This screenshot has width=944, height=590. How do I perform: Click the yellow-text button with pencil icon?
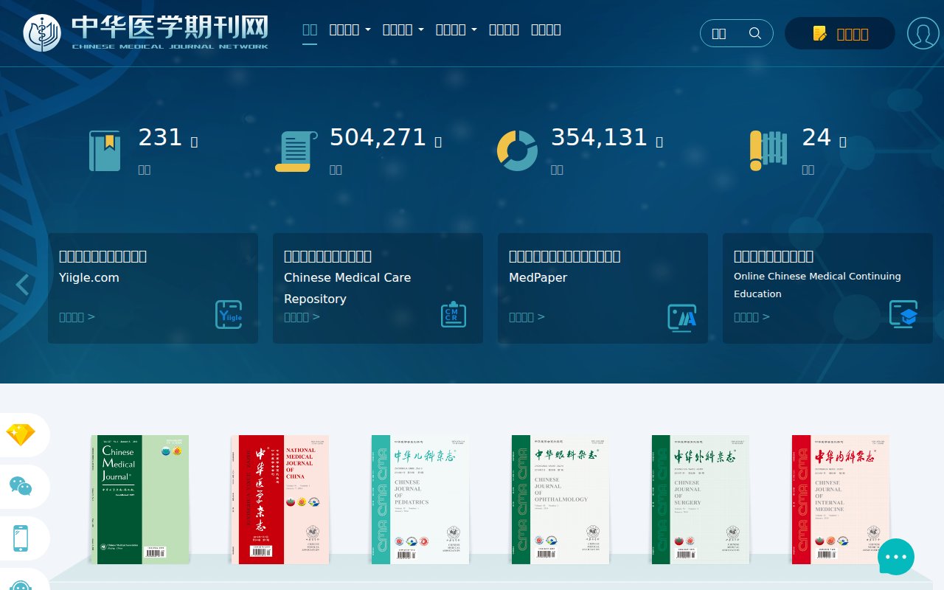840,34
